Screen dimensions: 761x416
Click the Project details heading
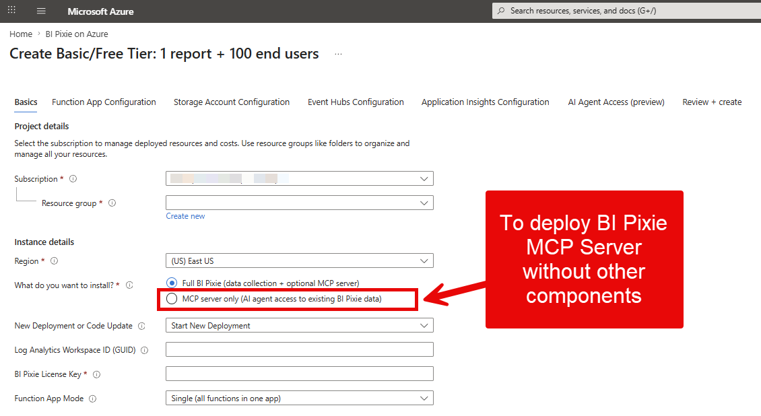pos(42,126)
